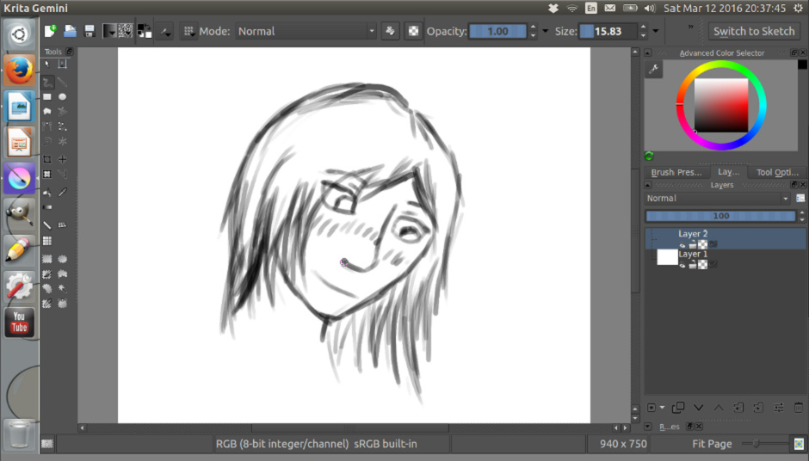
Task: Click the save document icon
Action: pyautogui.click(x=89, y=31)
